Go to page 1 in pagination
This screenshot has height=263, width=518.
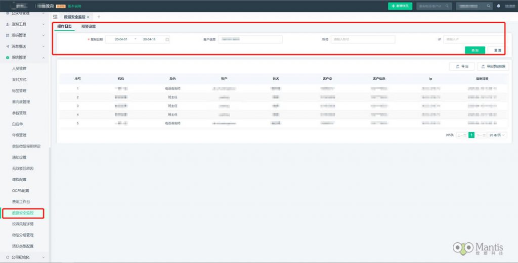coord(471,135)
